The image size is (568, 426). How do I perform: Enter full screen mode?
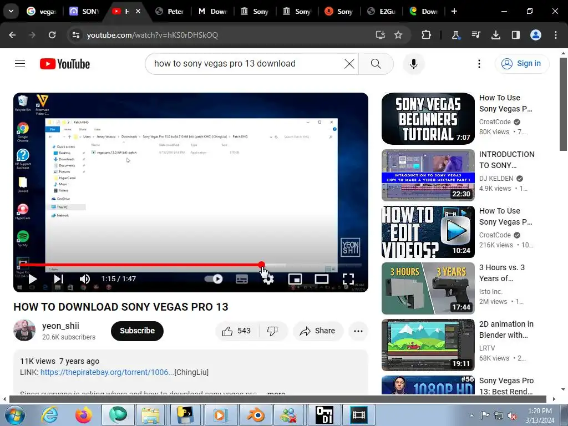348,279
